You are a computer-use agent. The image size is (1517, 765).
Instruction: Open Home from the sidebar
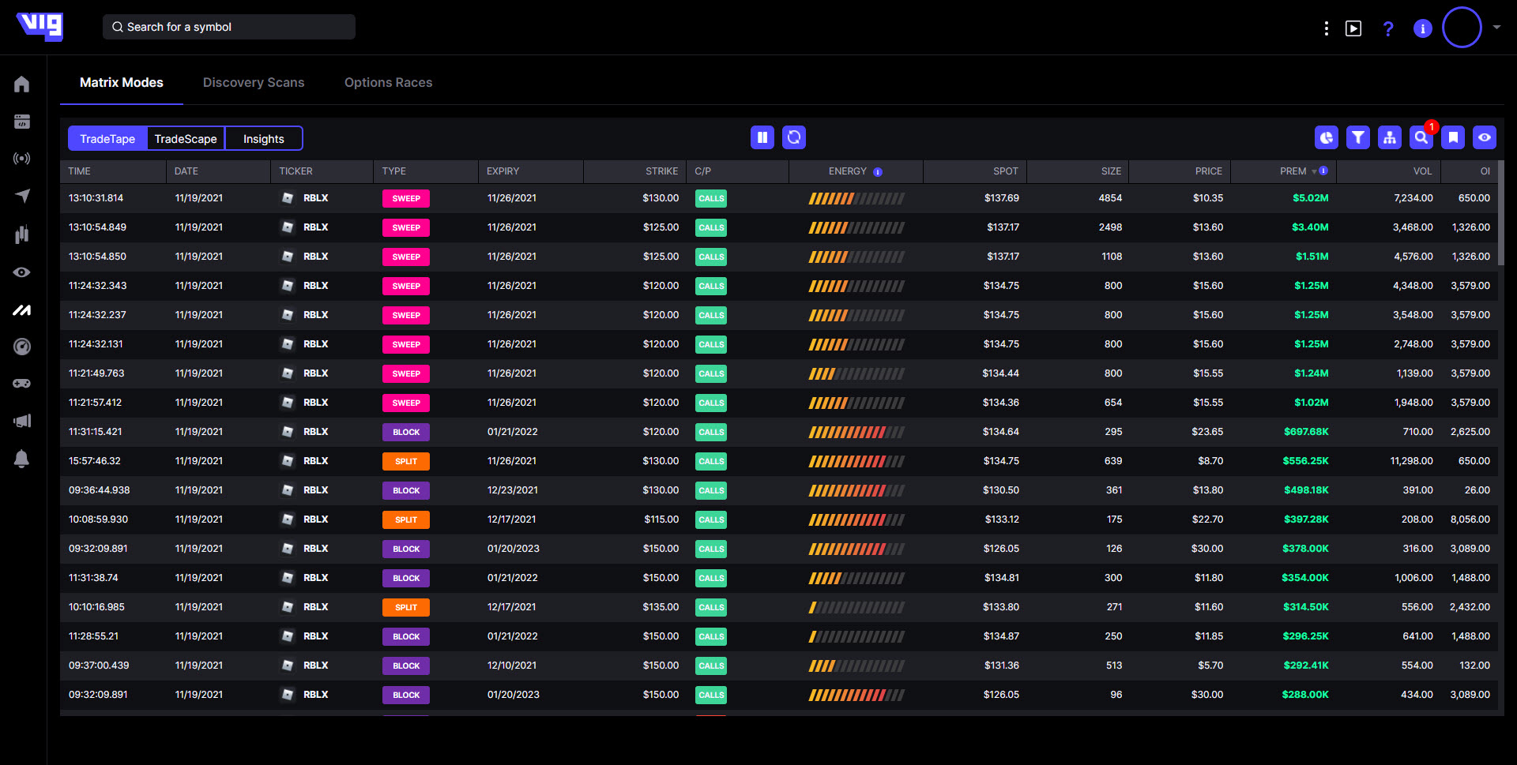pos(22,84)
